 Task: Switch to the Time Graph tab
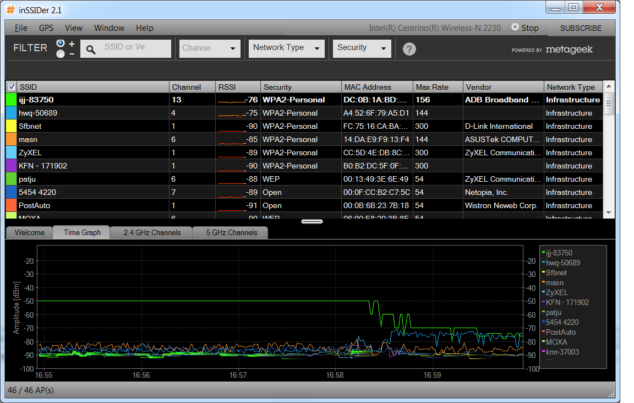coord(82,232)
